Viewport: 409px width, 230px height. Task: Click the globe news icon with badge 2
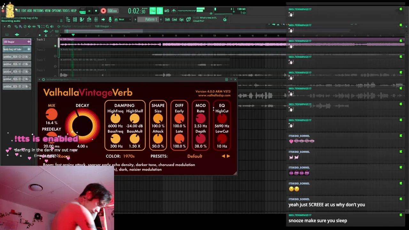point(225,19)
